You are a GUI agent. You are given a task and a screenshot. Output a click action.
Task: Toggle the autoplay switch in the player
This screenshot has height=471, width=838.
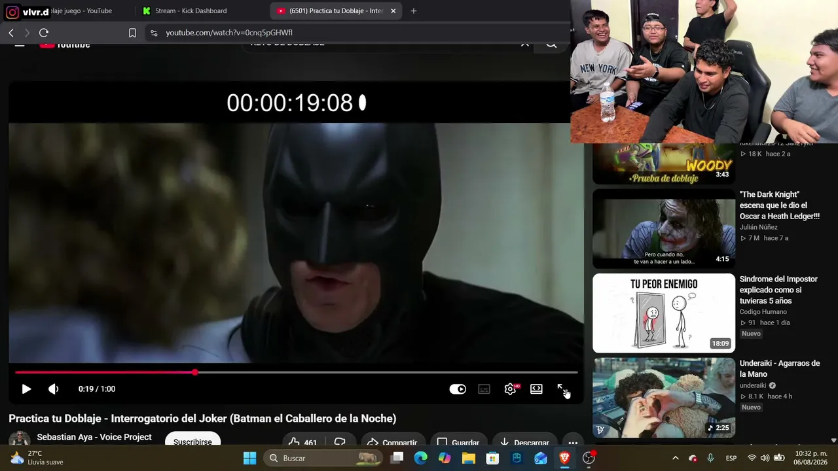point(458,389)
